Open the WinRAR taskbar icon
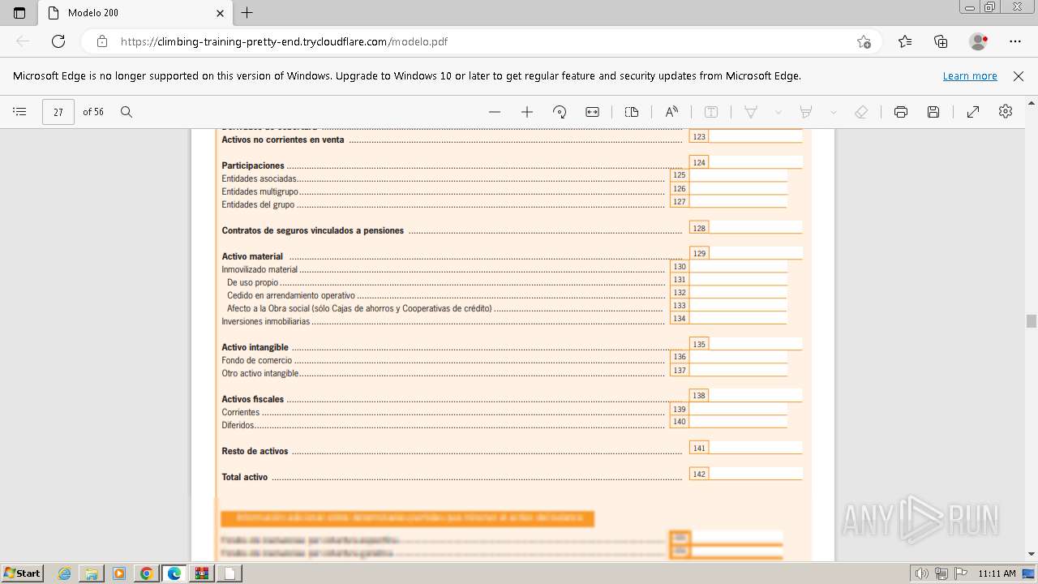Viewport: 1038px width, 584px height. [202, 573]
